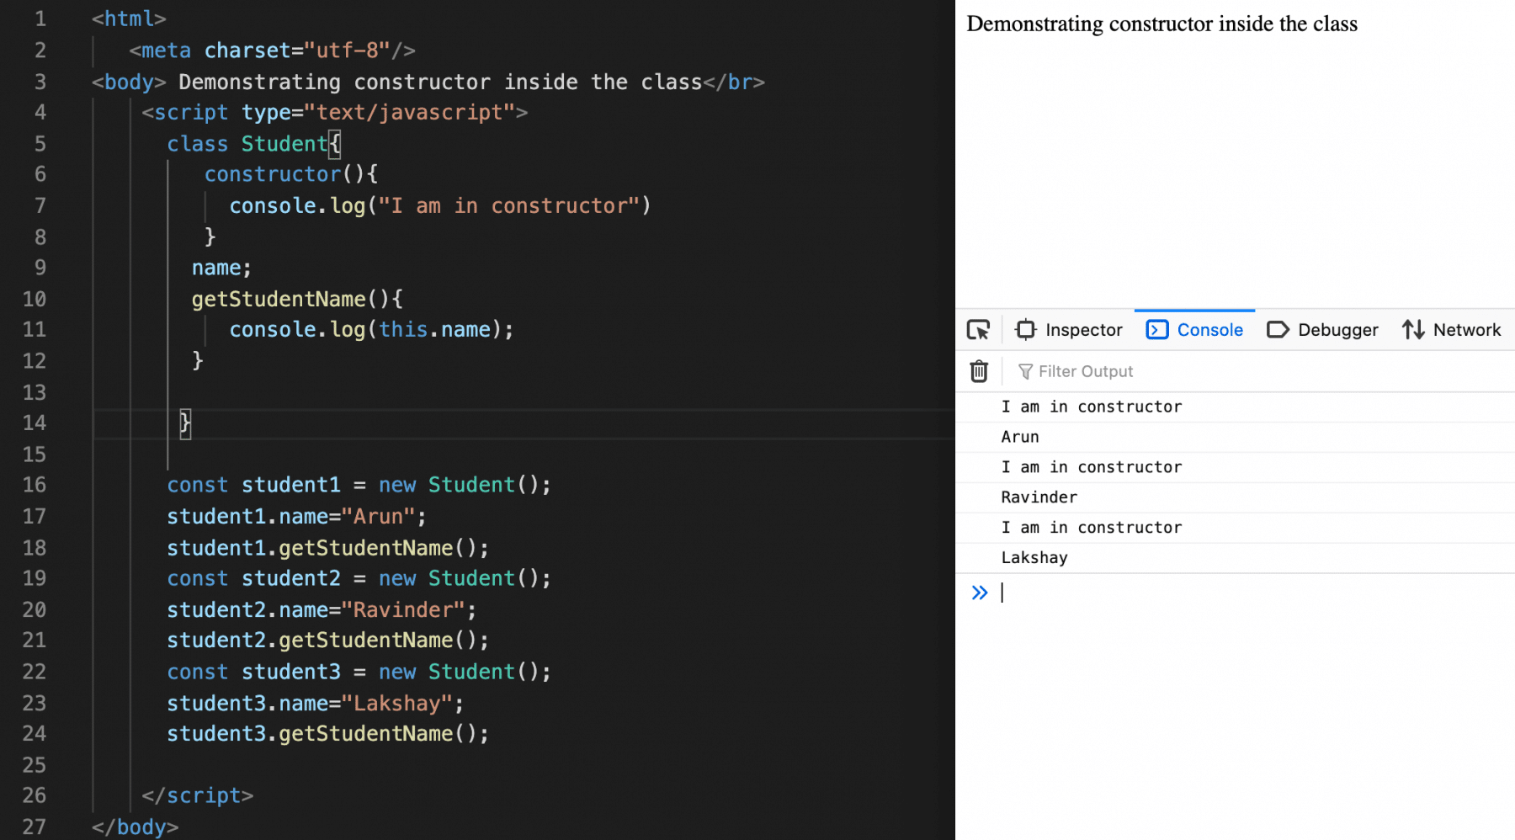Select the Console panel icon
Image resolution: width=1515 pixels, height=840 pixels.
pyautogui.click(x=1156, y=330)
